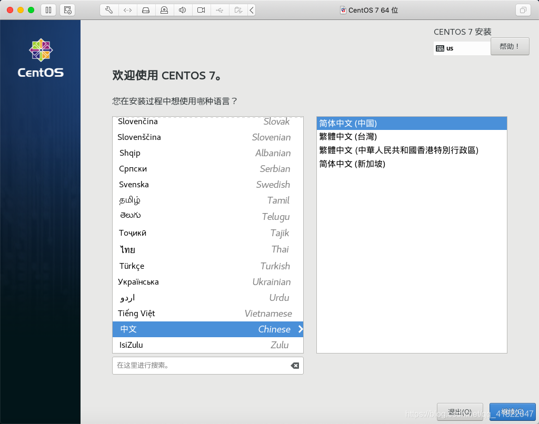This screenshot has width=539, height=424.
Task: Select 中文 Chinese language row
Action: [207, 329]
